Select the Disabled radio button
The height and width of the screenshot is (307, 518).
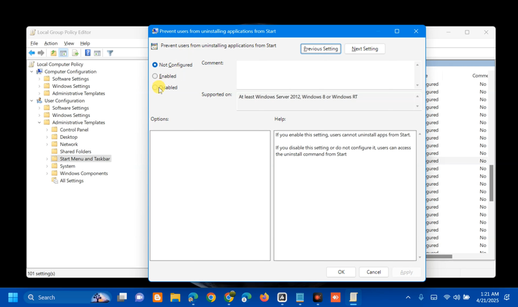pyautogui.click(x=155, y=87)
